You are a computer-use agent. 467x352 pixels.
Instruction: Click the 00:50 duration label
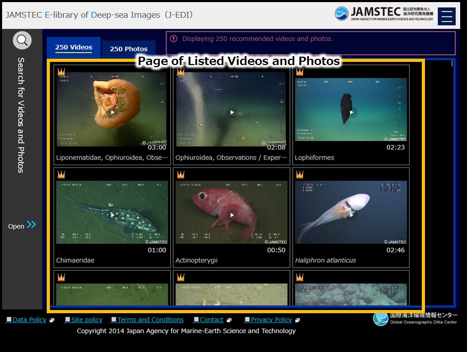click(x=276, y=250)
